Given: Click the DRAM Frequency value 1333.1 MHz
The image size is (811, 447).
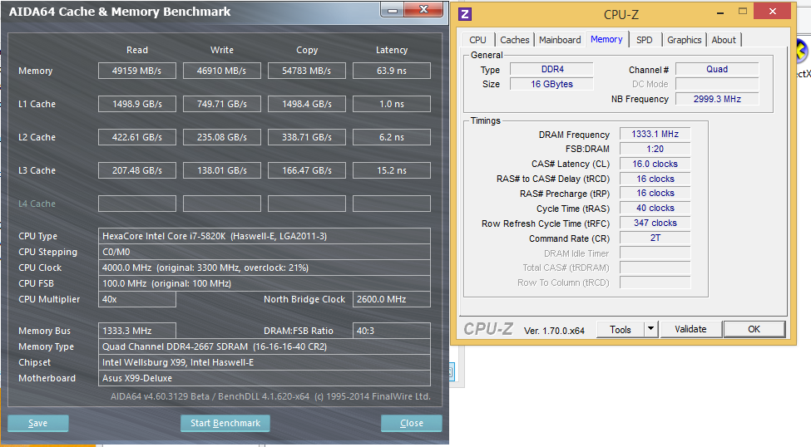Looking at the screenshot, I should tap(655, 134).
